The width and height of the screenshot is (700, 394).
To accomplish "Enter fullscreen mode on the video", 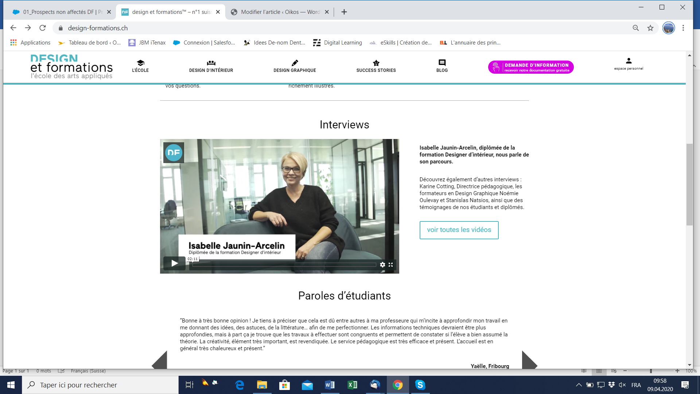I will pos(391,265).
